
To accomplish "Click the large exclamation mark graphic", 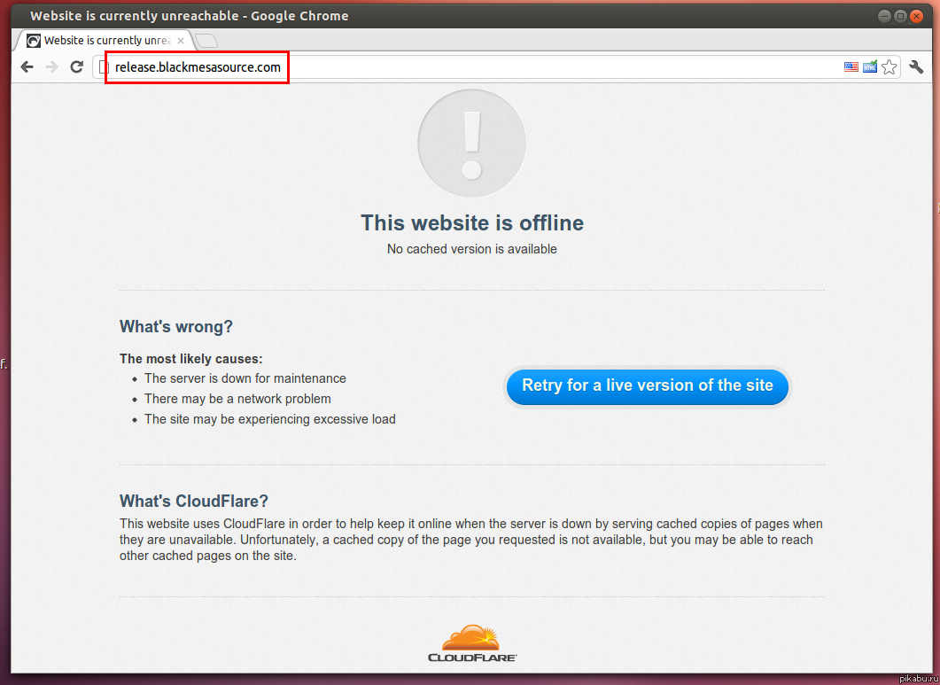I will coord(472,143).
